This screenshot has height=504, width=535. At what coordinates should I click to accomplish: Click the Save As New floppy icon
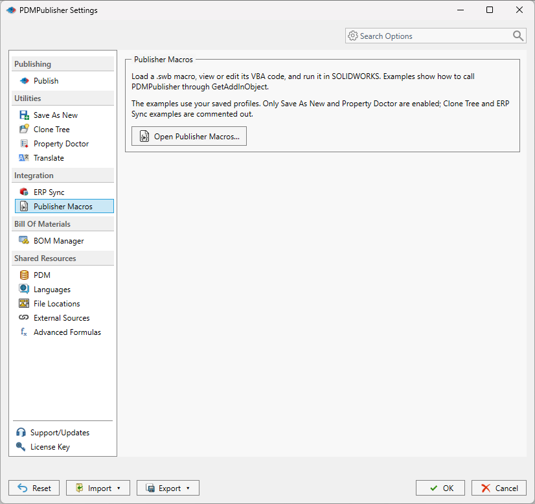click(24, 115)
